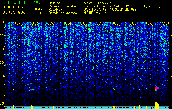Click the kHz axis unit label
This screenshot has width=172, height=109.
[2, 22]
